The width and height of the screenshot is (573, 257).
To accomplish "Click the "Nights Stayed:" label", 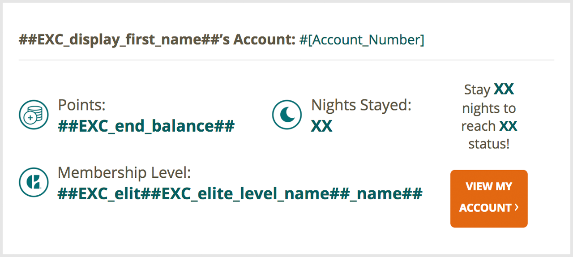I will click(x=361, y=105).
